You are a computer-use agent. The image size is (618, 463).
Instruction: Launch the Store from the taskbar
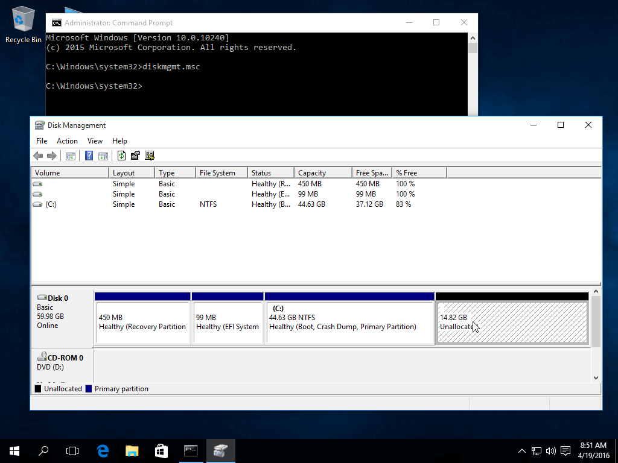(161, 450)
